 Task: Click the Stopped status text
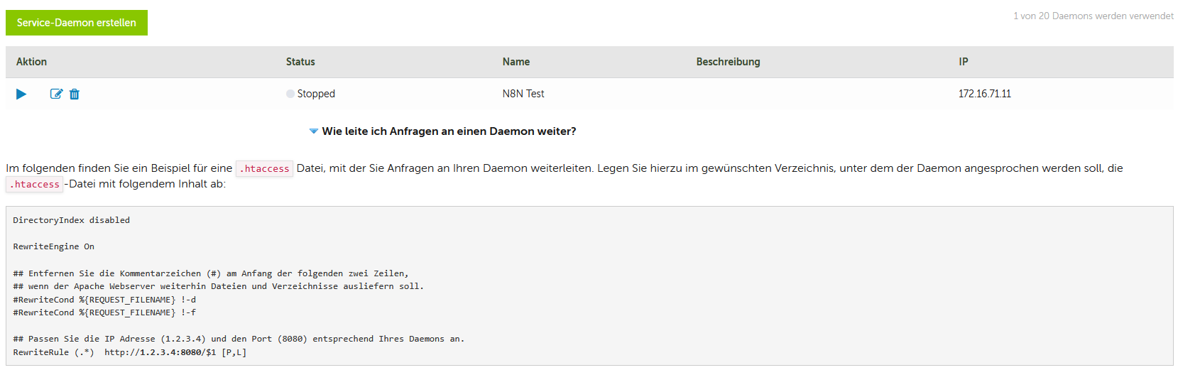click(316, 94)
